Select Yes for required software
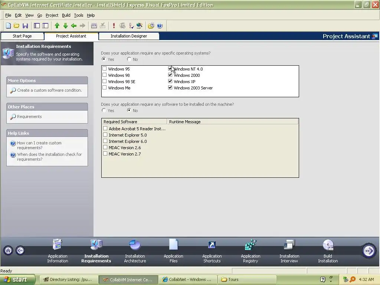380x285 pixels. [x=104, y=110]
